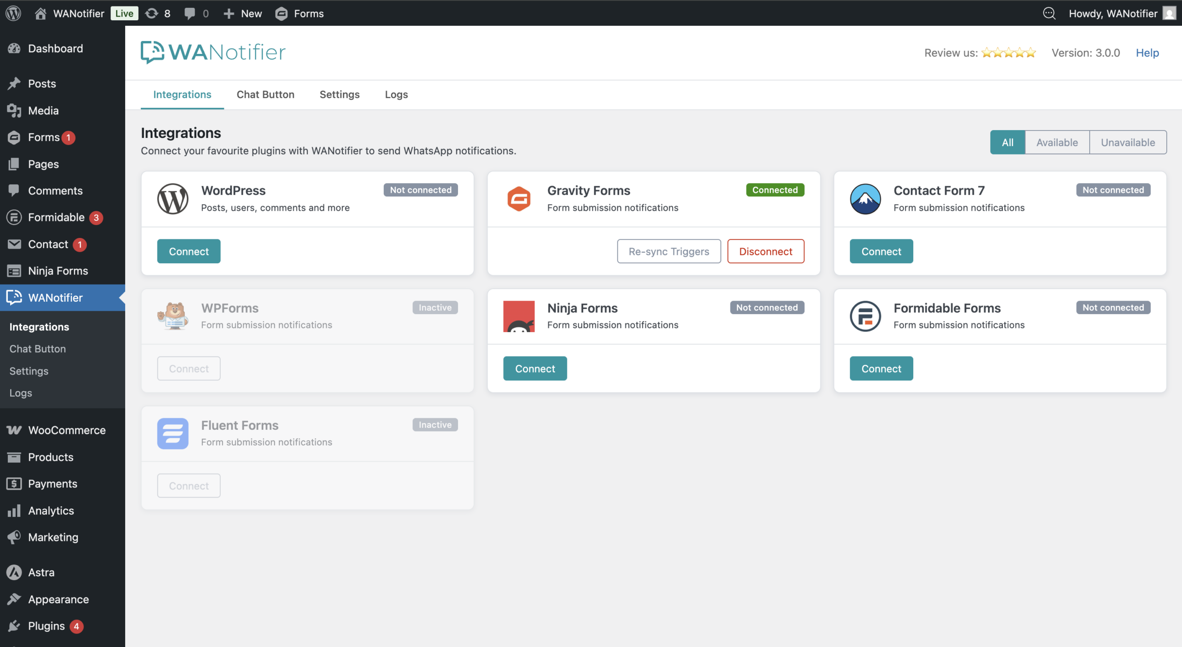The image size is (1182, 647).
Task: Expand the WooCommerce sidebar menu
Action: pos(66,430)
